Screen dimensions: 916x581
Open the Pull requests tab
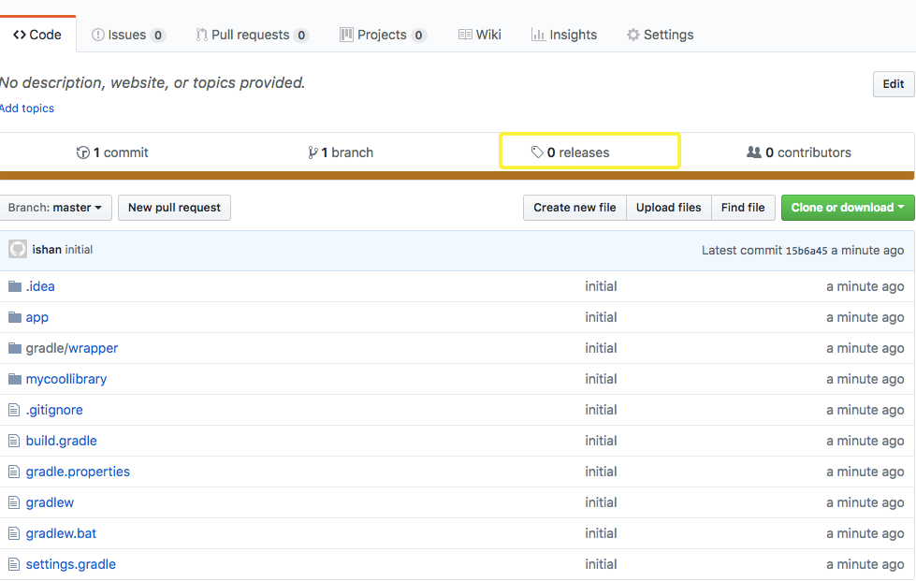click(x=251, y=35)
